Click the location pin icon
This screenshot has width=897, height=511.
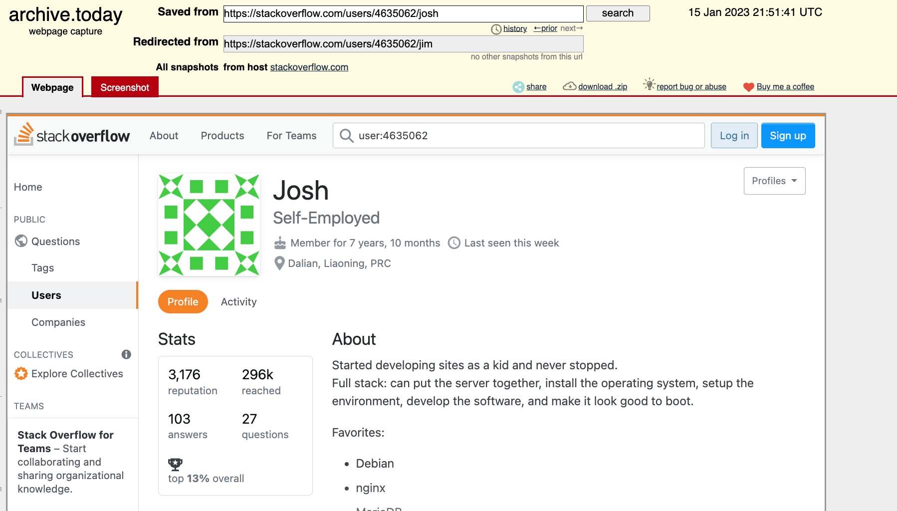point(279,263)
